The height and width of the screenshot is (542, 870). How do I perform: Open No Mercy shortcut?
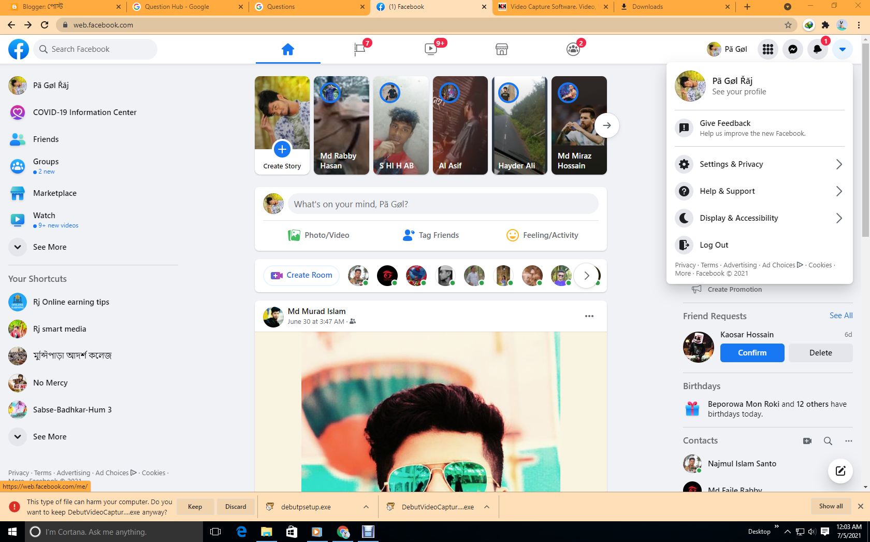(x=93, y=383)
